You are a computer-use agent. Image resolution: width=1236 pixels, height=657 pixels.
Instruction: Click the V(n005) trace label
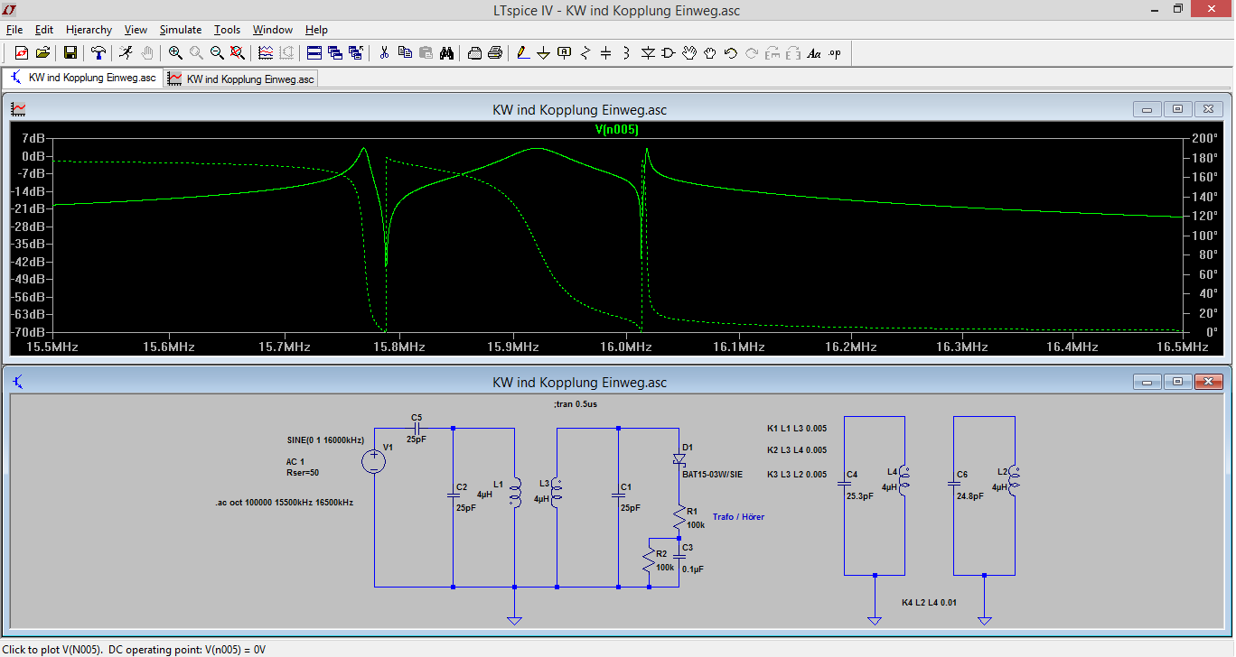[x=617, y=130]
